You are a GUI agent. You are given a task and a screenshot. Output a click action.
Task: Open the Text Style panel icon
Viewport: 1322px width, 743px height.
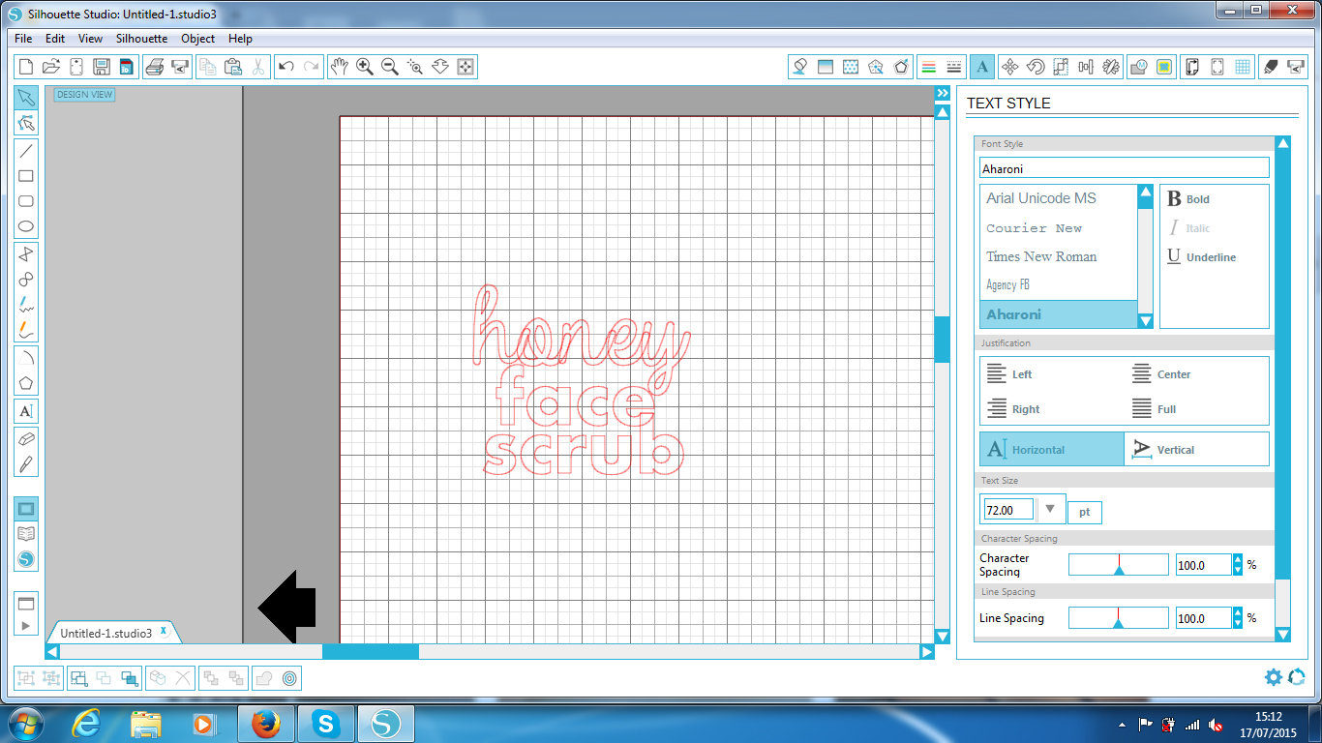(x=982, y=67)
